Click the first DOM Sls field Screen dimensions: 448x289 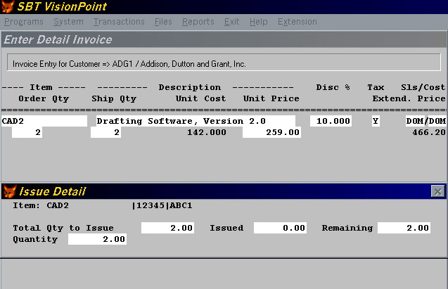[x=416, y=121]
